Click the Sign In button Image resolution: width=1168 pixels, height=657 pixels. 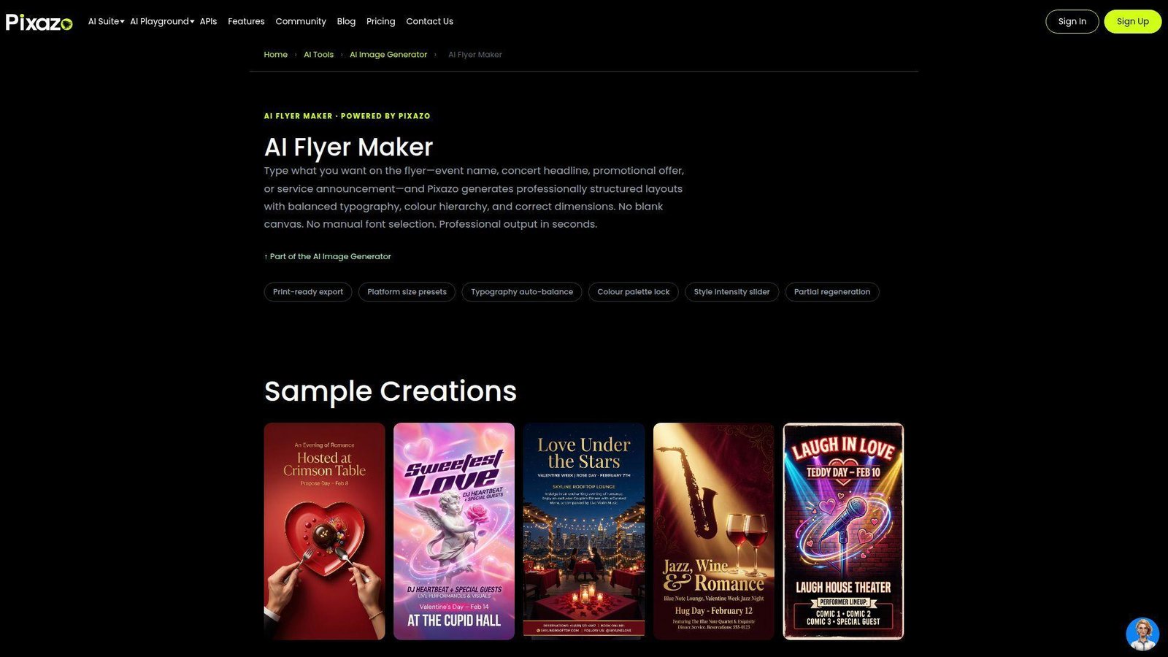coord(1072,21)
